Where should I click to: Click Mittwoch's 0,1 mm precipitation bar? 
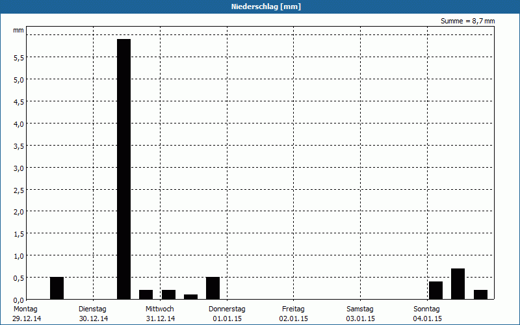[x=190, y=297]
